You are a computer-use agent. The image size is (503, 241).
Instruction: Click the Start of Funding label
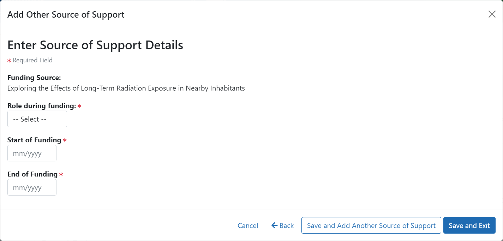coord(34,140)
